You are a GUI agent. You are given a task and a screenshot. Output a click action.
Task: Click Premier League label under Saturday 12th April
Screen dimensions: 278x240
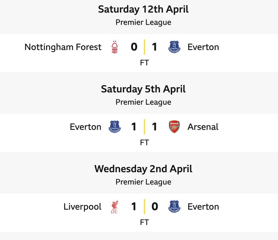(x=143, y=22)
